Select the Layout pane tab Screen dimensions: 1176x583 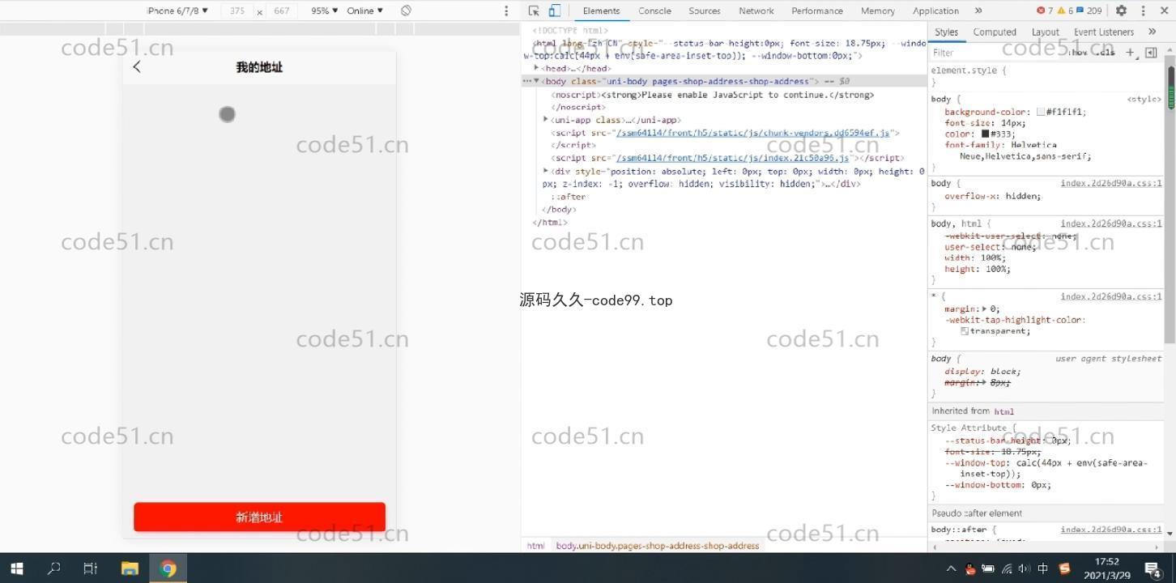click(1045, 32)
